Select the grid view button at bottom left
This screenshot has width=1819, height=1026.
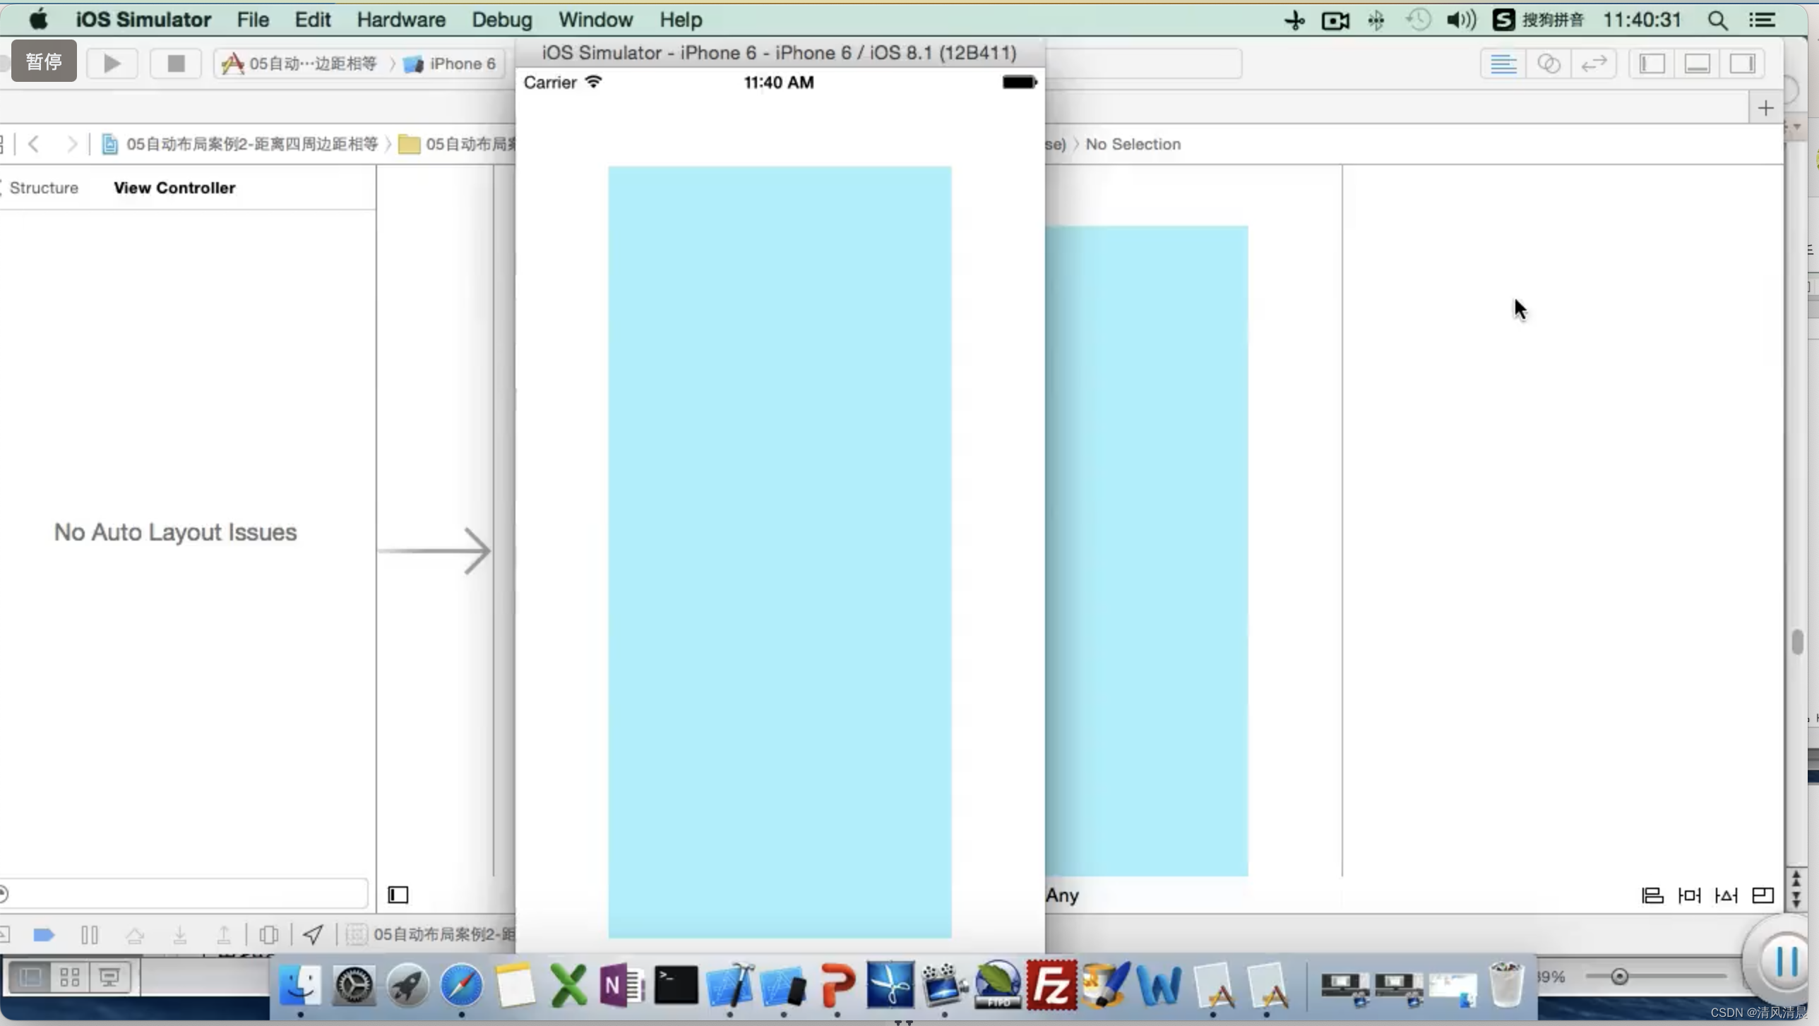pyautogui.click(x=69, y=977)
